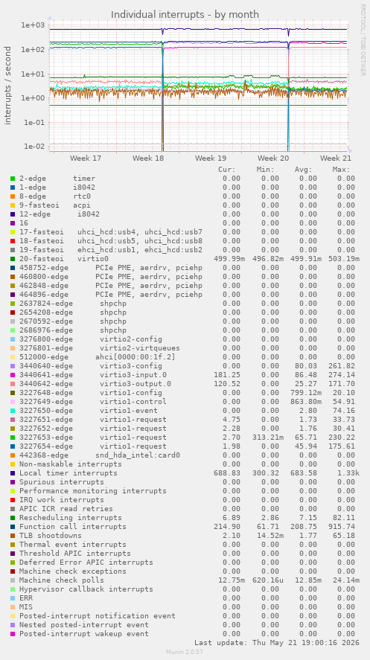Click the Local timer interrupts color square
Screen dimensions: 370x660
13,473
